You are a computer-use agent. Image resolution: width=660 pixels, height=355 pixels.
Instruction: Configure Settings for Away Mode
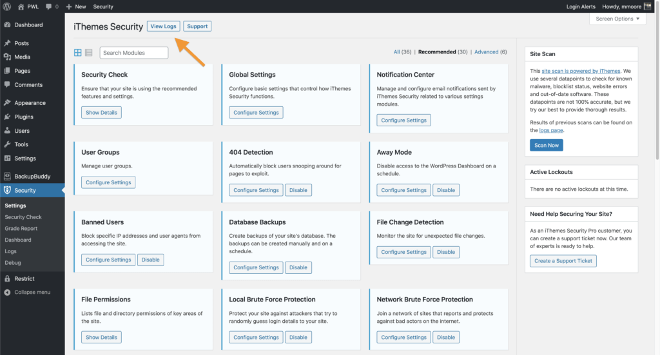point(403,190)
